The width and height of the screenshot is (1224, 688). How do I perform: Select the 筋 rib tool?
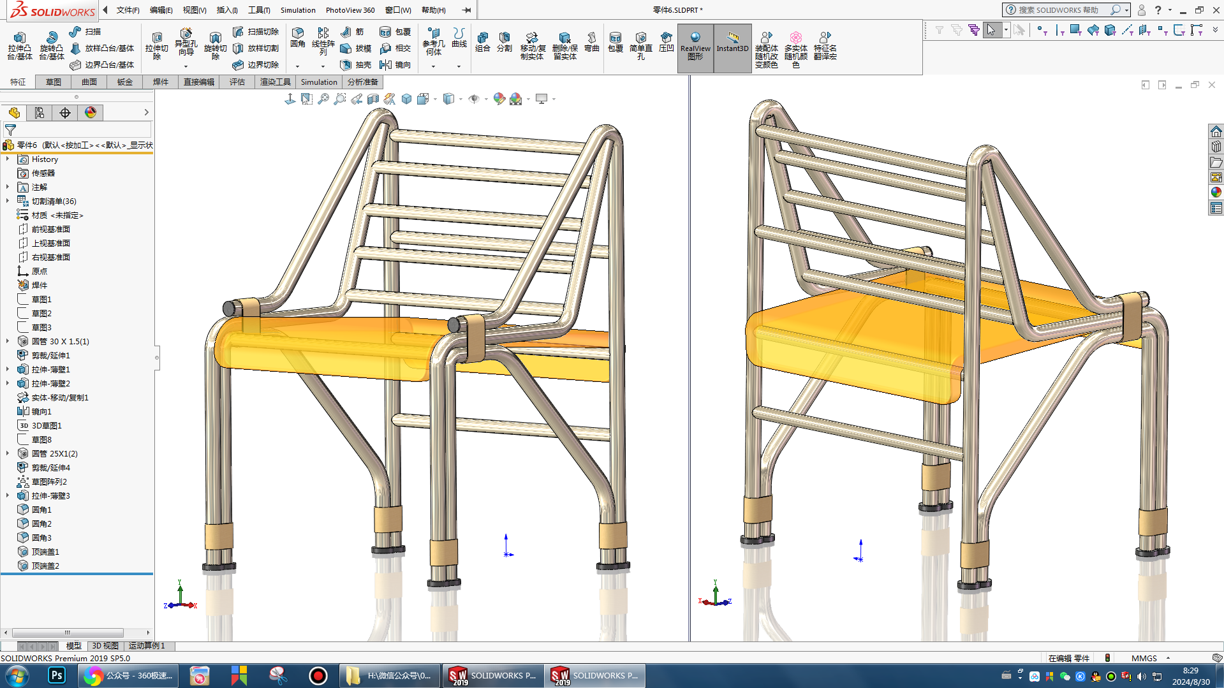pos(352,31)
